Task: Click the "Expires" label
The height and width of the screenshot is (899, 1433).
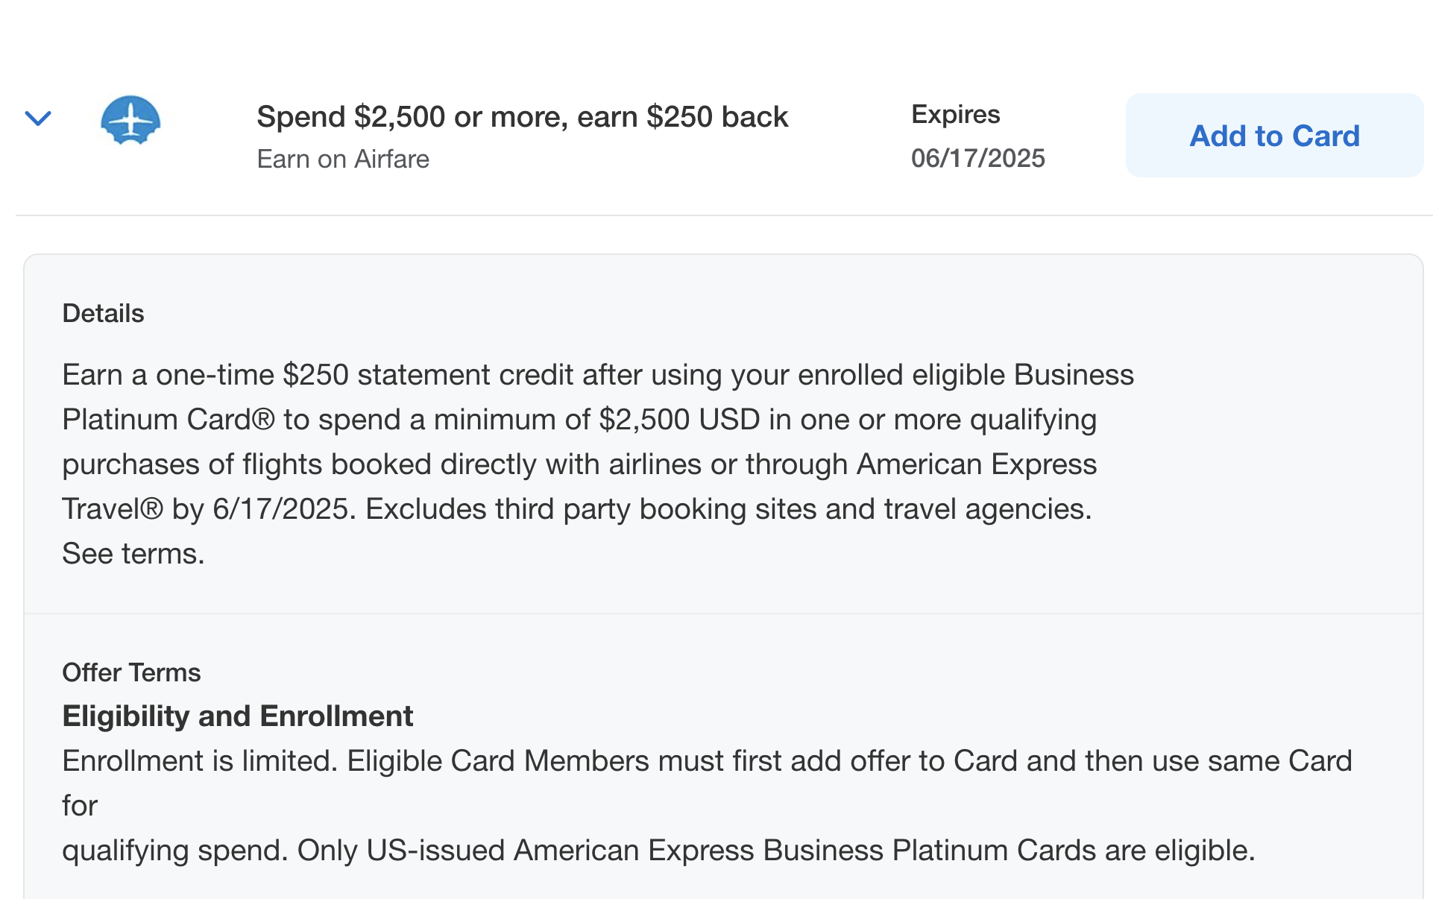Action: [x=955, y=115]
